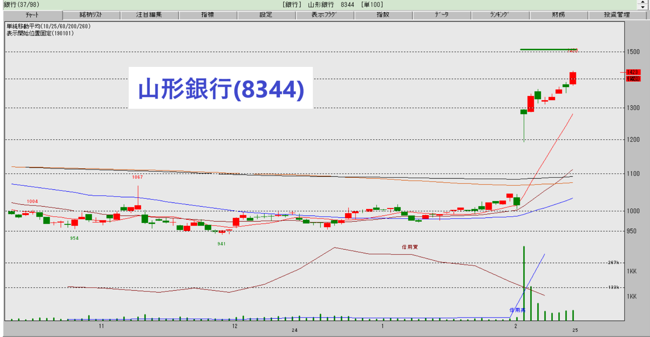
Task: Open the 投資管理 tab
Action: click(x=617, y=15)
